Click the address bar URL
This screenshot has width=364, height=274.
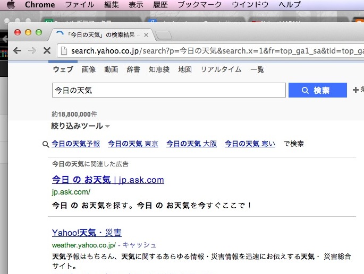pyautogui.click(x=217, y=51)
